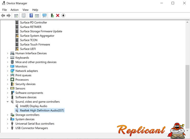Expand the Processors node
This screenshot has height=139, width=190.
8,80
